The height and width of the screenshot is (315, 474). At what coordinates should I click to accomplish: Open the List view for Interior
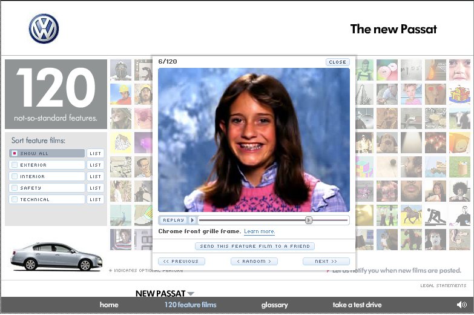click(x=95, y=176)
